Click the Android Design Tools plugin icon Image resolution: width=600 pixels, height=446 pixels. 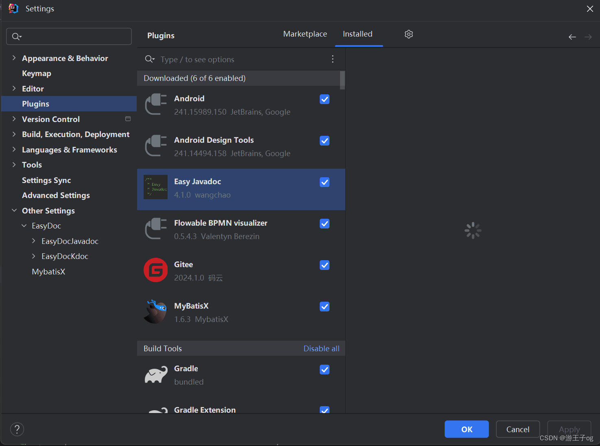pos(156,146)
